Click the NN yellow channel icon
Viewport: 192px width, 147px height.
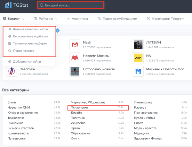coord(138,58)
